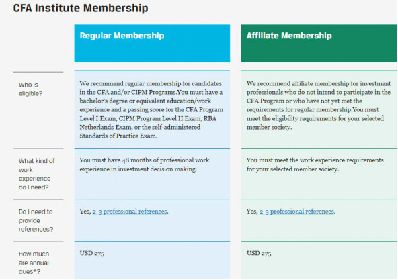398x280 pixels.
Task: Click 'Yes,' text in Affiliate references cell
Action: [x=252, y=212]
